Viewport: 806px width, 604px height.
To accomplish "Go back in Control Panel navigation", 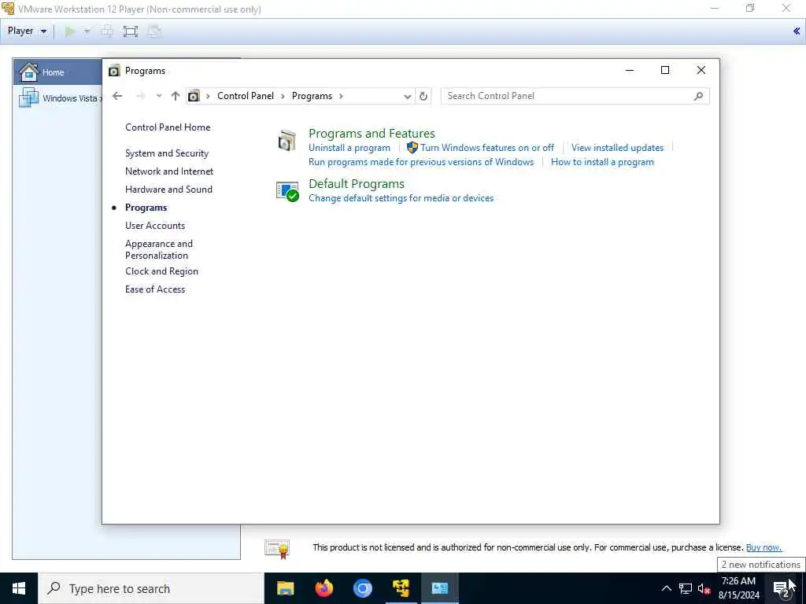I will (x=117, y=96).
